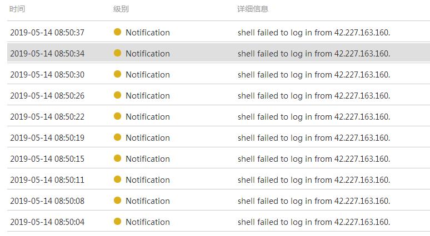Viewport: 430px width, 236px height.
Task: Click the 级别 column header
Action: (121, 9)
